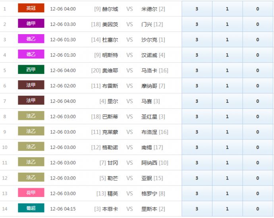Select draw option 1 for 美因茨 match

[x=227, y=24]
